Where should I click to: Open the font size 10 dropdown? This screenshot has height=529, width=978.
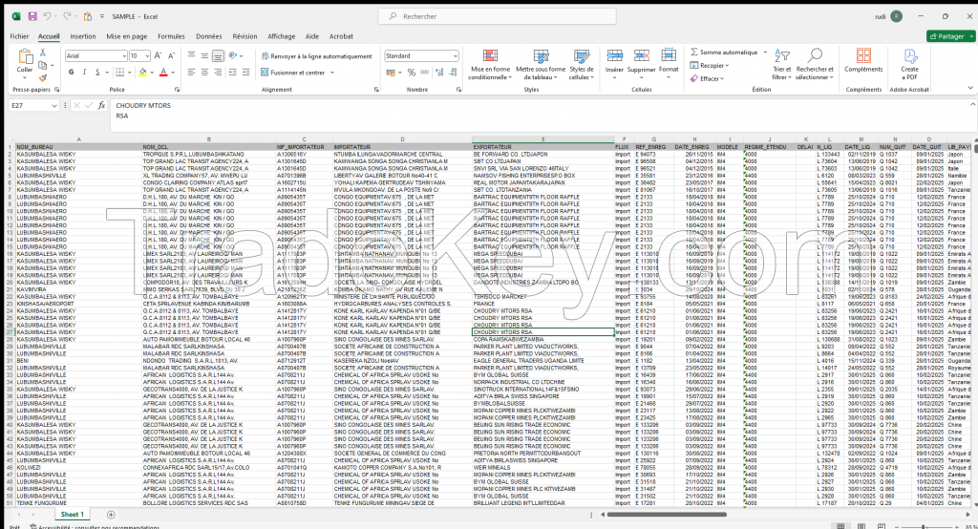click(147, 56)
